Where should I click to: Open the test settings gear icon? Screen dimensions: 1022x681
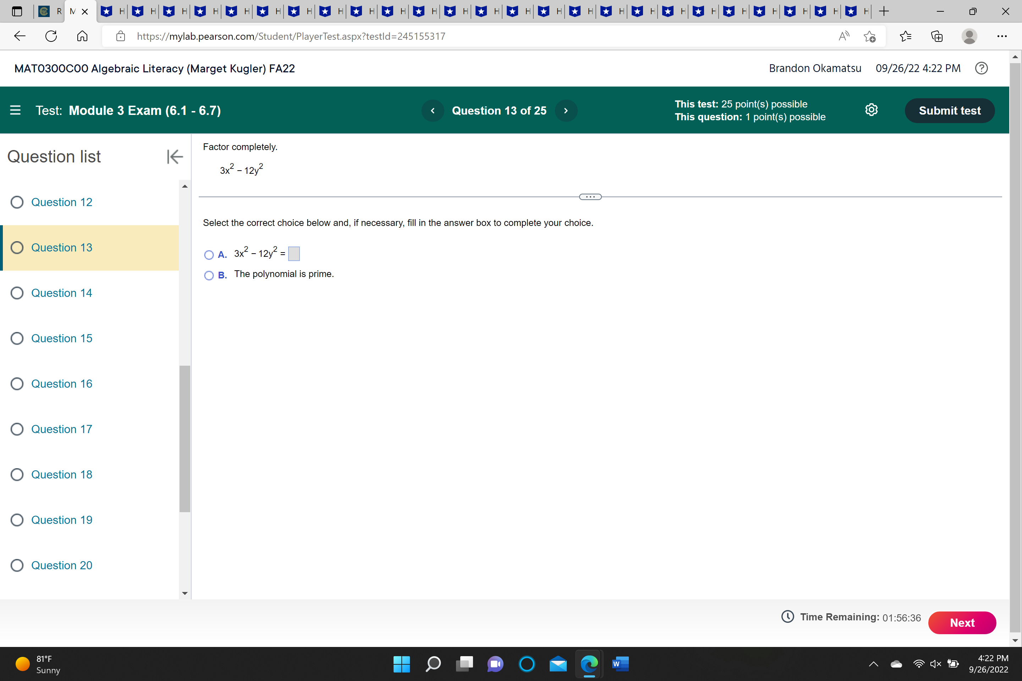[871, 110]
